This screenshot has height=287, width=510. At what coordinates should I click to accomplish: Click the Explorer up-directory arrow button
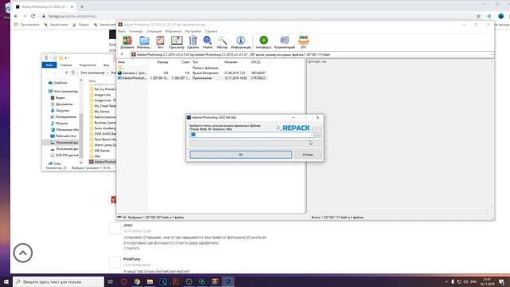[67, 73]
